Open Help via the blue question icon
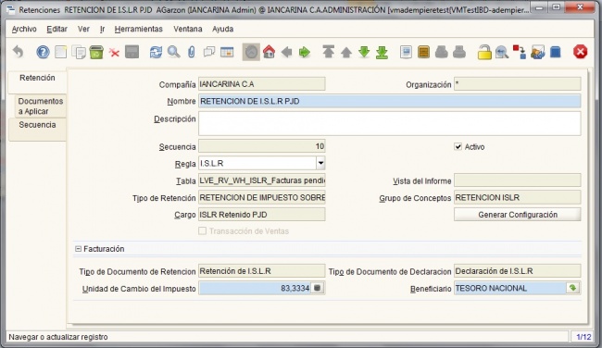Screen dimensions: 602x348 [x=43, y=52]
